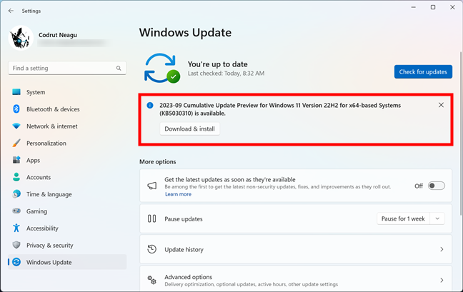Screen dimensions: 463x292
Task: Click the vertical scrollbar on right
Action: click(461, 133)
